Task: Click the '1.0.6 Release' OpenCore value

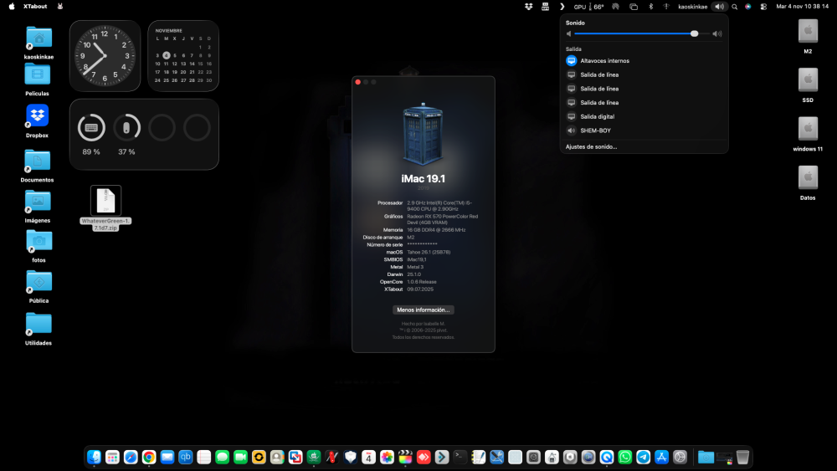Action: tap(422, 282)
